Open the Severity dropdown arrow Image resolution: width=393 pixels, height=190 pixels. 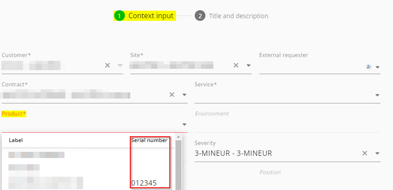[377, 154]
